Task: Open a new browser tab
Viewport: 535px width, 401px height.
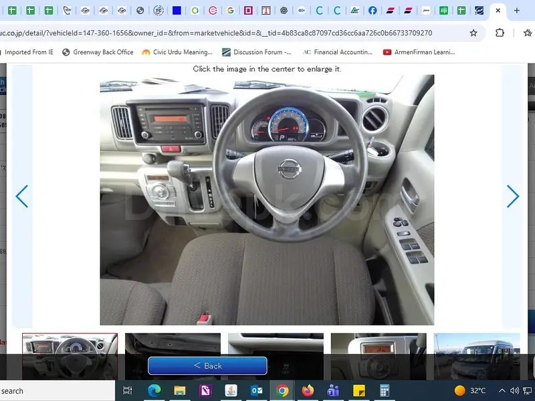Action: [516, 11]
